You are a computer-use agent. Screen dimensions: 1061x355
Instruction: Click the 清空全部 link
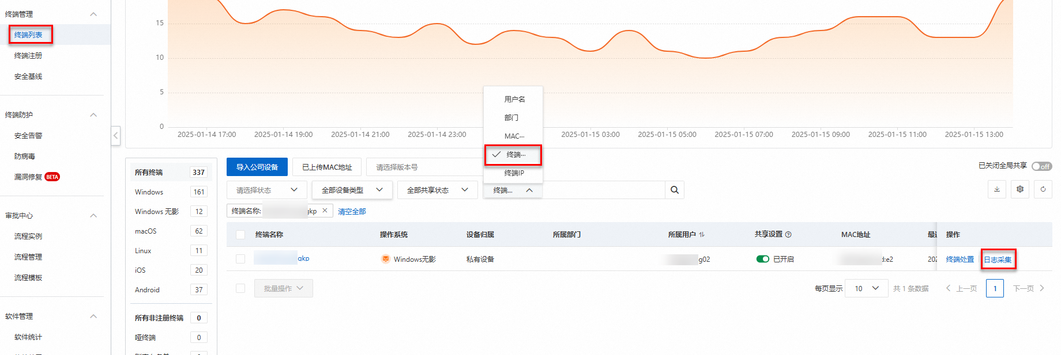coord(352,211)
